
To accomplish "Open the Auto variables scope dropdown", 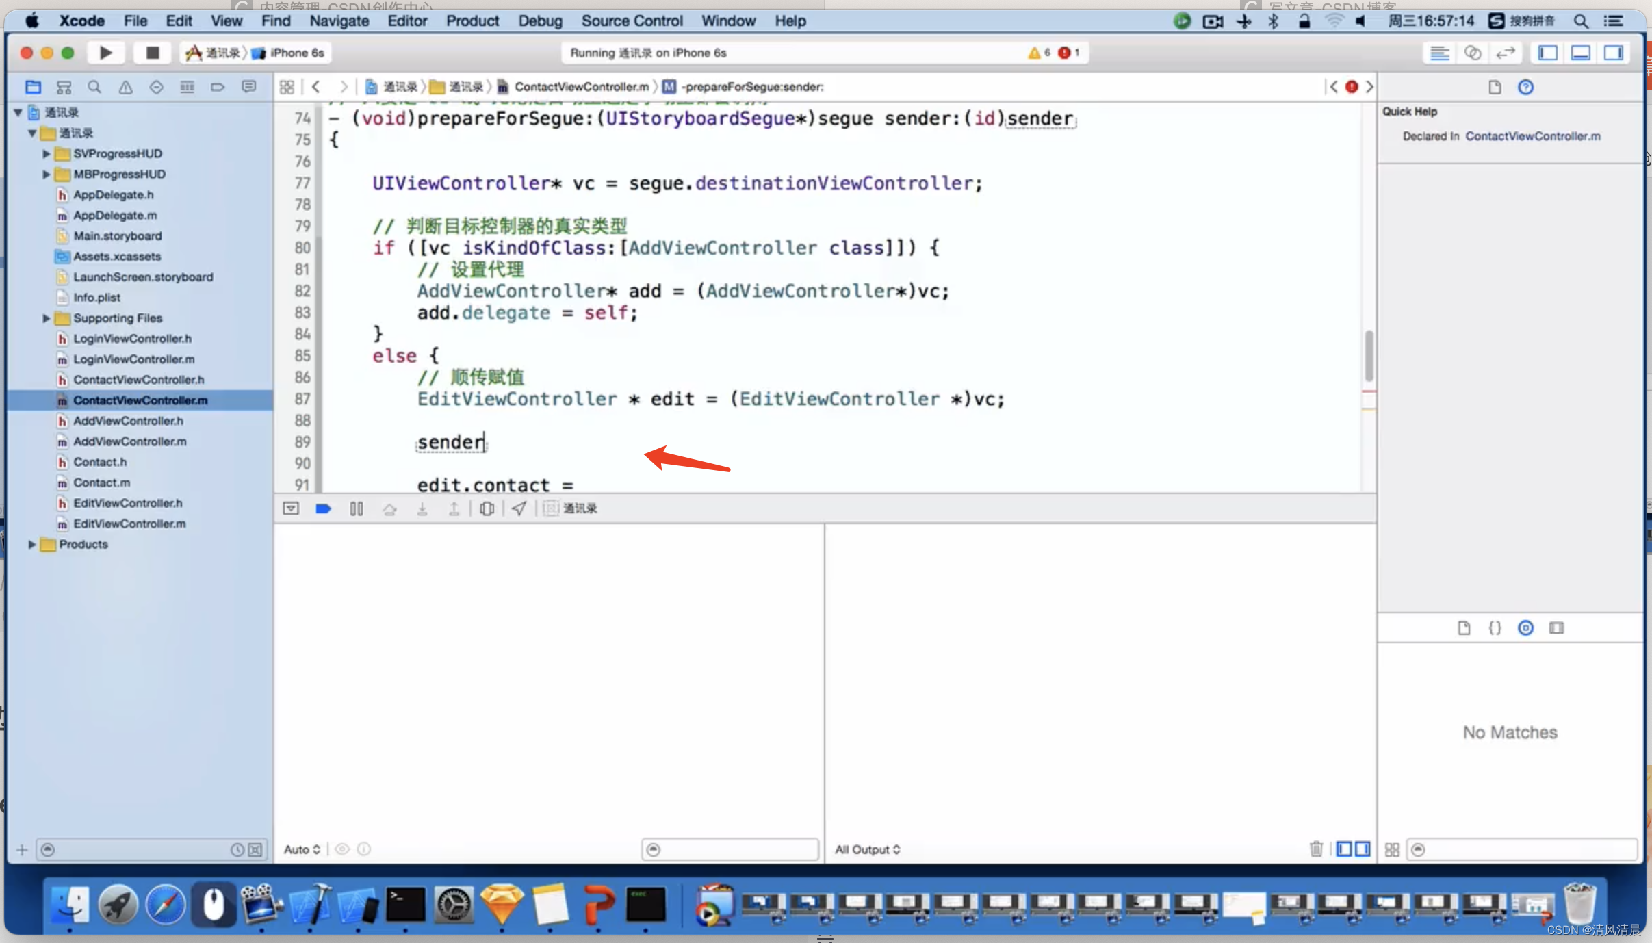I will 302,849.
